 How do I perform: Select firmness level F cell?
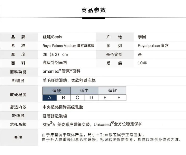point(119,97)
